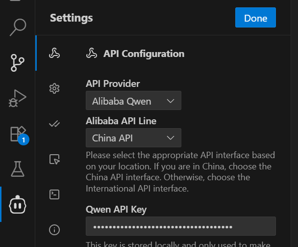Click the 'Please select the appropriate API interface' description
The width and height of the screenshot is (298, 247).
point(180,172)
